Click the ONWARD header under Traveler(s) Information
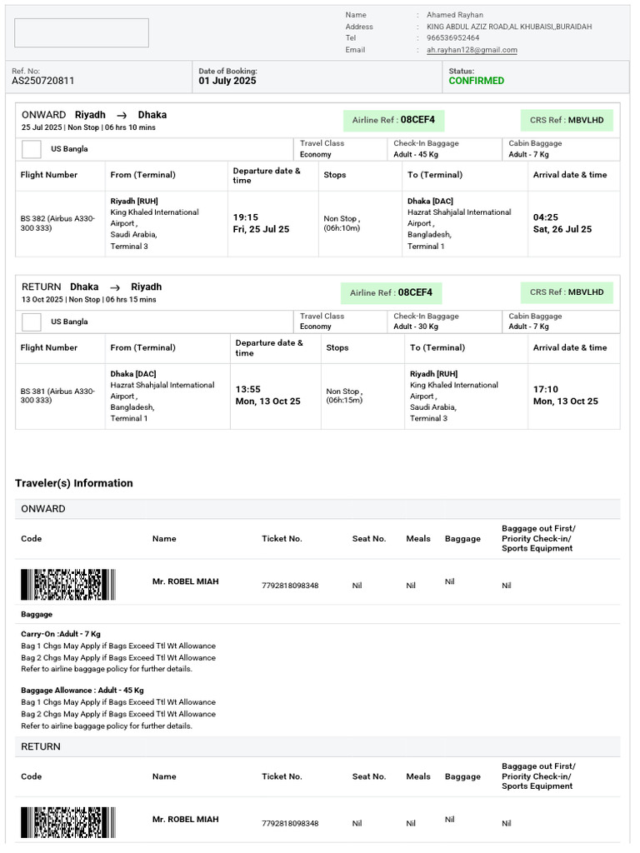This screenshot has width=640, height=853. pos(43,509)
